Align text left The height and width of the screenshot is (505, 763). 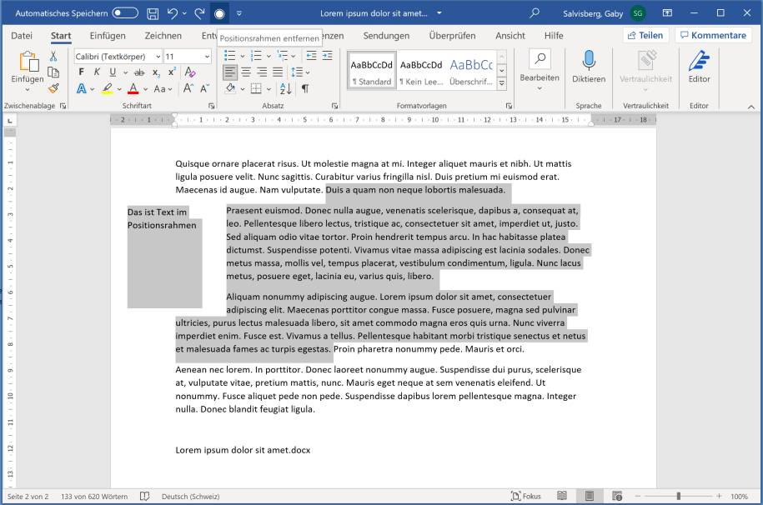(x=230, y=72)
